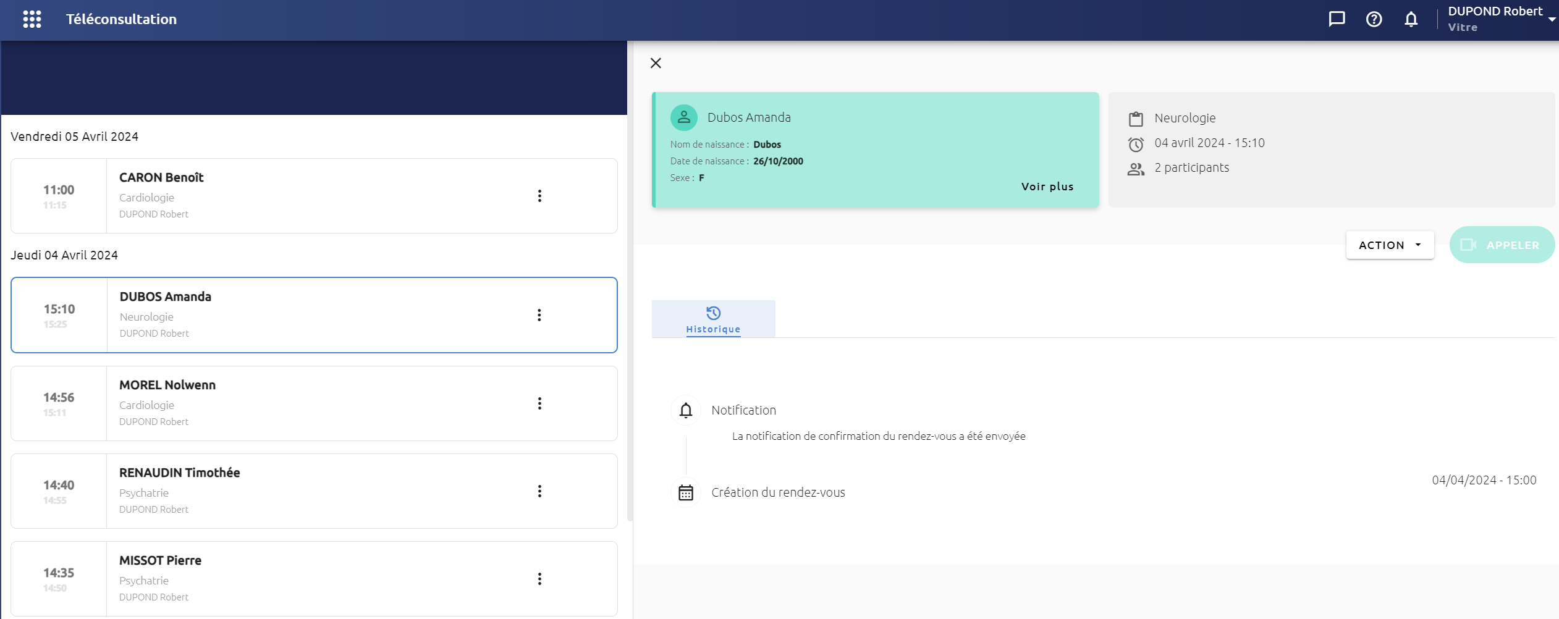Click the APPELER video call button
Viewport: 1559px width, 619px height.
1502,245
